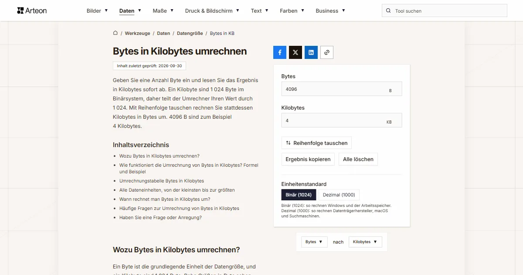This screenshot has height=275, width=523.
Task: Open the Bytes source unit dropdown
Action: [314, 242]
